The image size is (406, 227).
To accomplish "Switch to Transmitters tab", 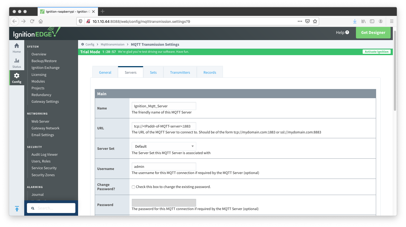I will [x=180, y=72].
